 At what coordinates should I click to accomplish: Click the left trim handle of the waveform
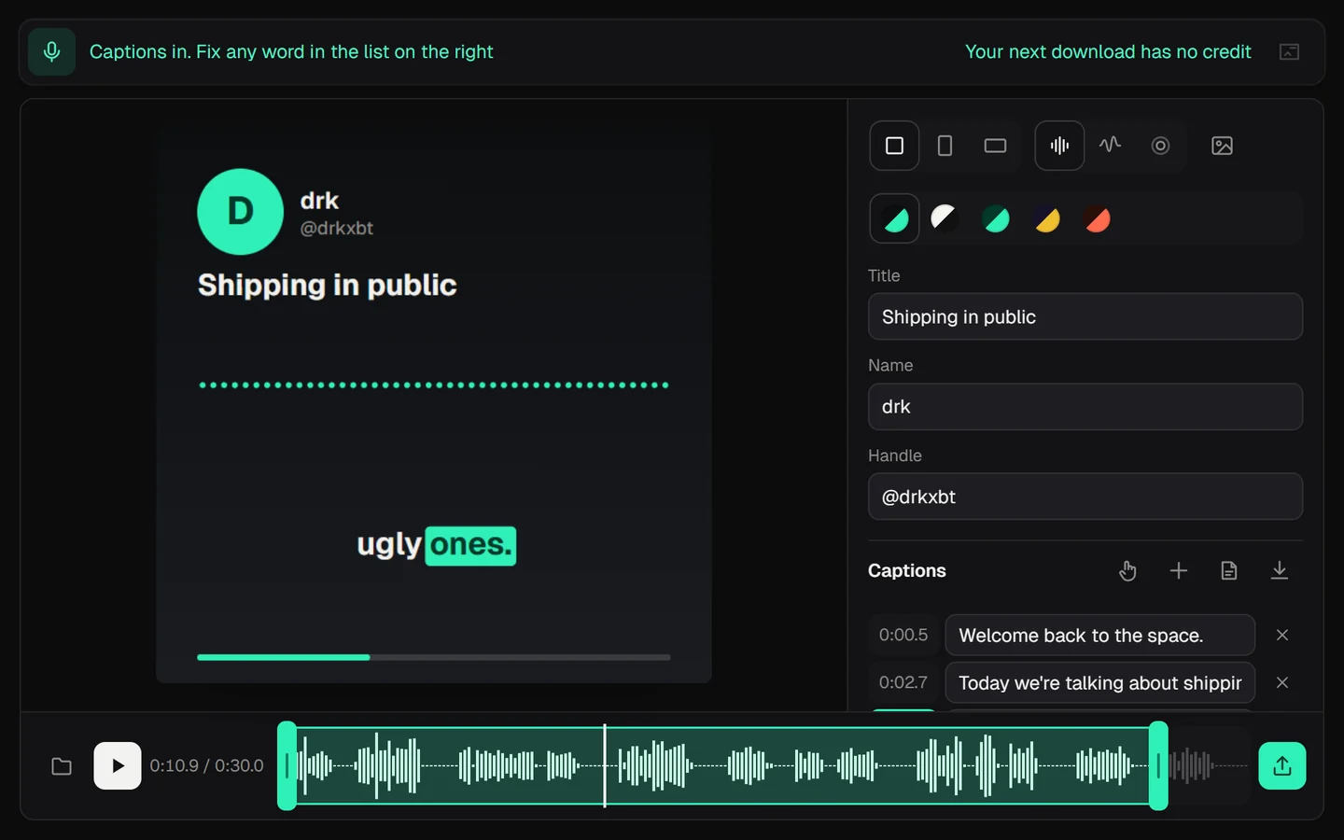tap(287, 765)
